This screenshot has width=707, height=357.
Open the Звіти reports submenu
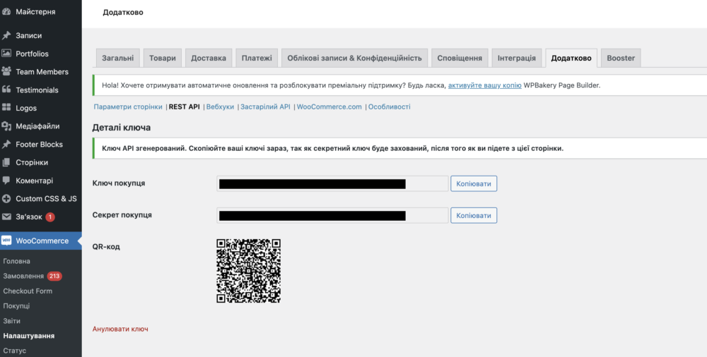pos(12,321)
